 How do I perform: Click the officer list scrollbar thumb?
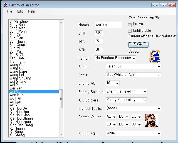61,98
